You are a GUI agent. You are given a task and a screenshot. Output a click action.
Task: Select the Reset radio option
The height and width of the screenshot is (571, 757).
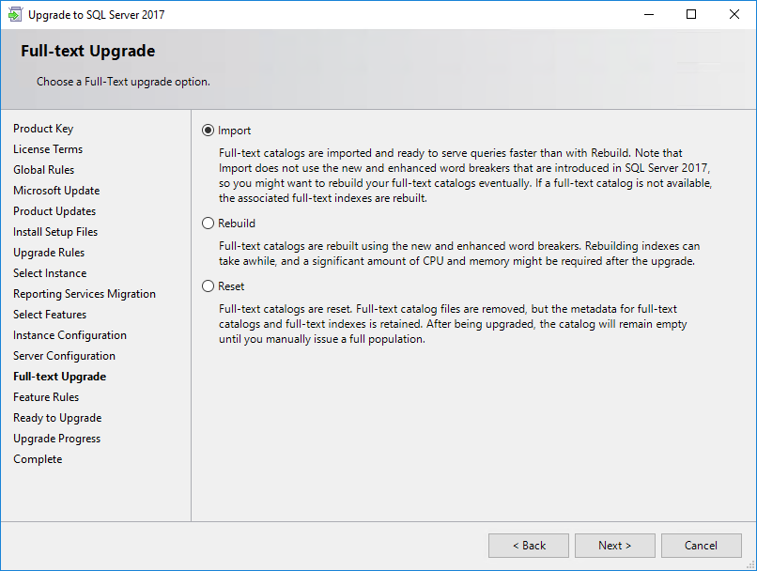pyautogui.click(x=208, y=286)
